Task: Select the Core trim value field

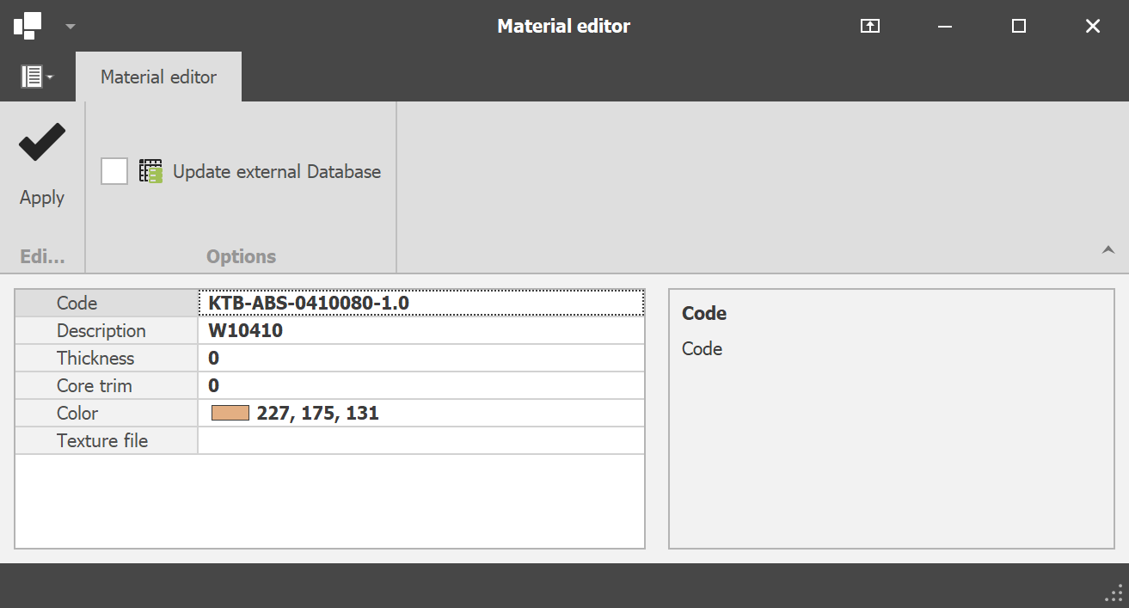Action: point(421,386)
